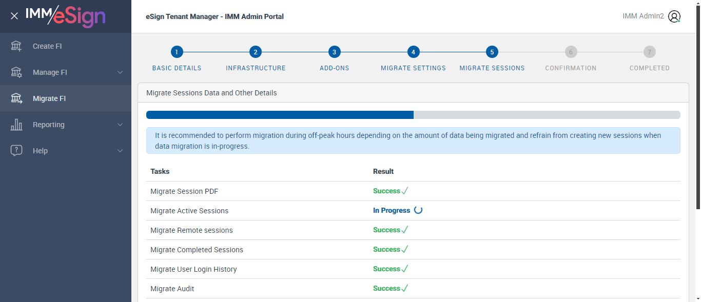Click the Migrate Completed Sessions success checkmark

[405, 249]
